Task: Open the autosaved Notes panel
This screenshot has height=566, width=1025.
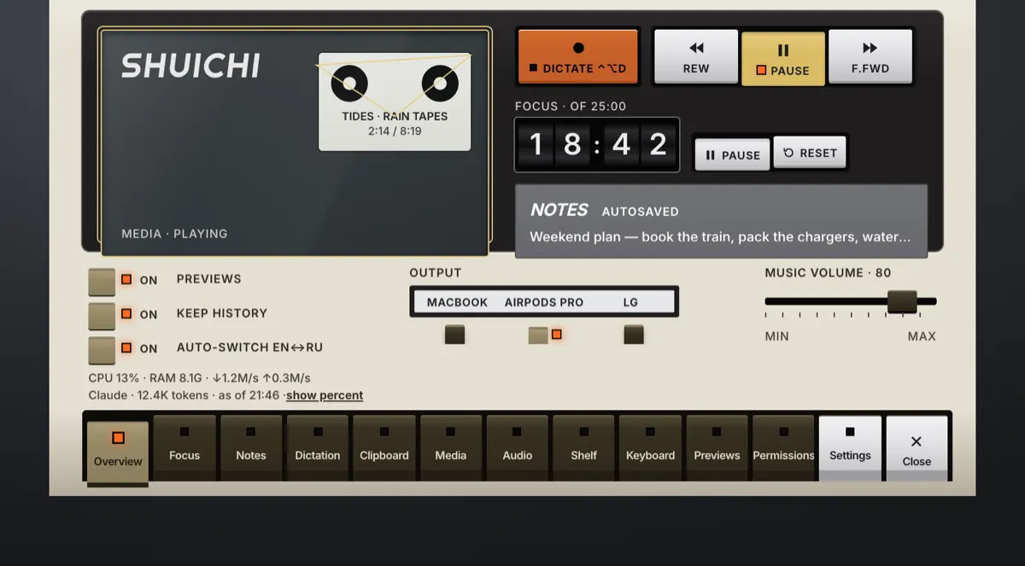Action: pos(721,221)
